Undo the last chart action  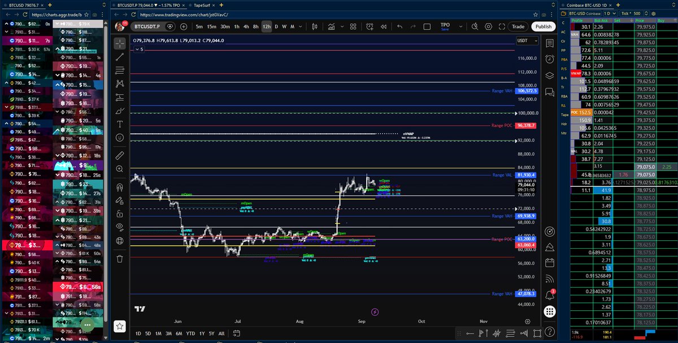click(399, 27)
